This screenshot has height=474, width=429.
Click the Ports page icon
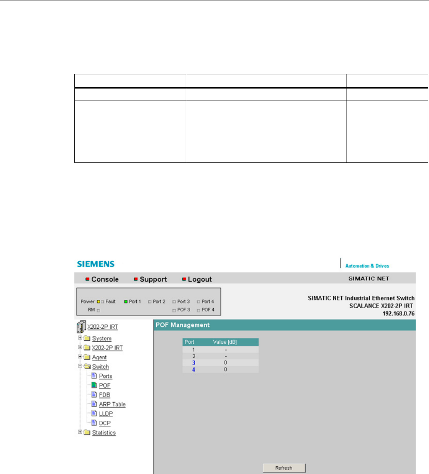(x=94, y=376)
